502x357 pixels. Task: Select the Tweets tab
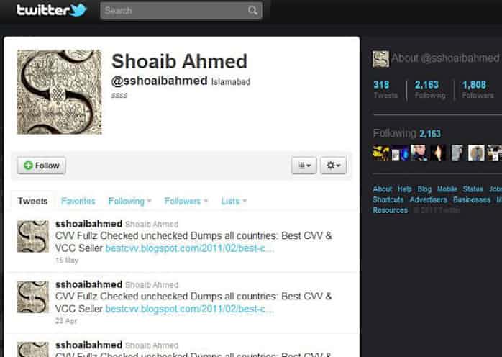tap(32, 201)
